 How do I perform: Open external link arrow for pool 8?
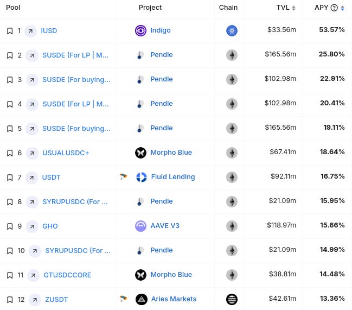coord(32,202)
